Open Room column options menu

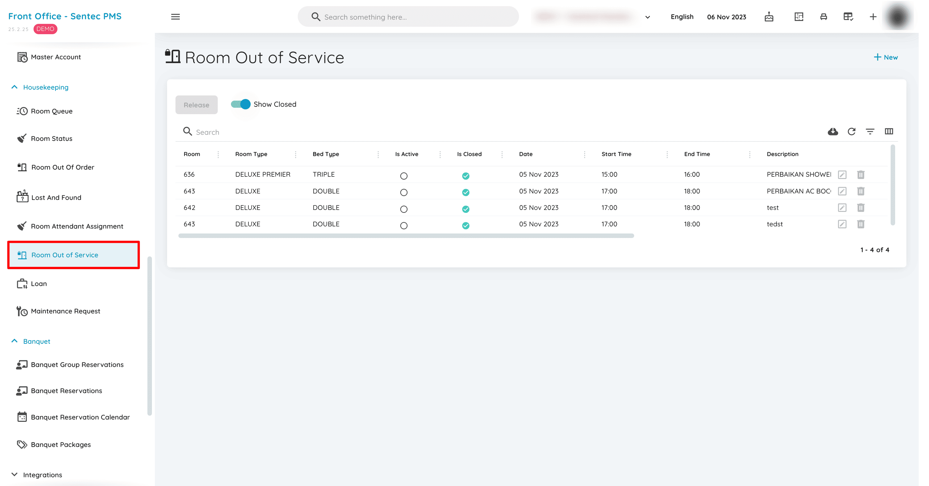coord(218,154)
